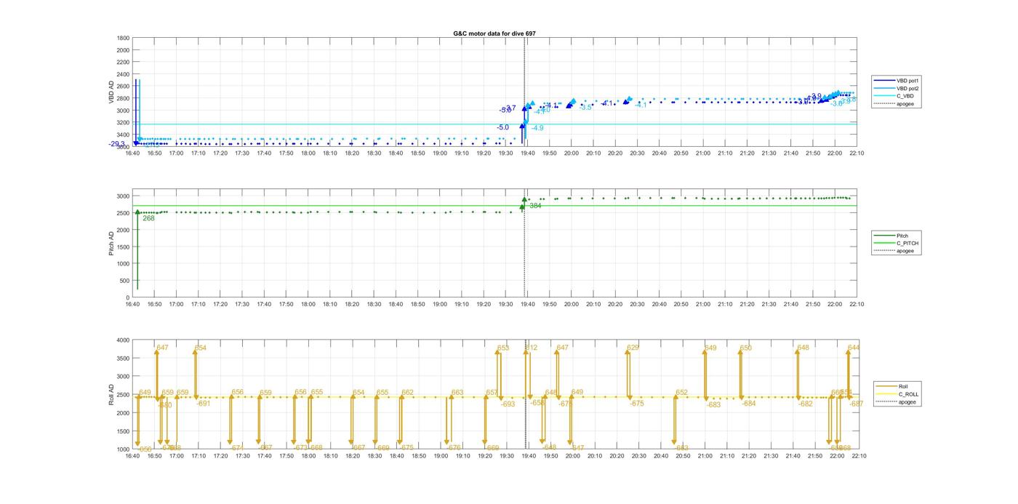Click the title 'G&C motor data for dive 697'
This screenshot has width=1018, height=504.
494,33
